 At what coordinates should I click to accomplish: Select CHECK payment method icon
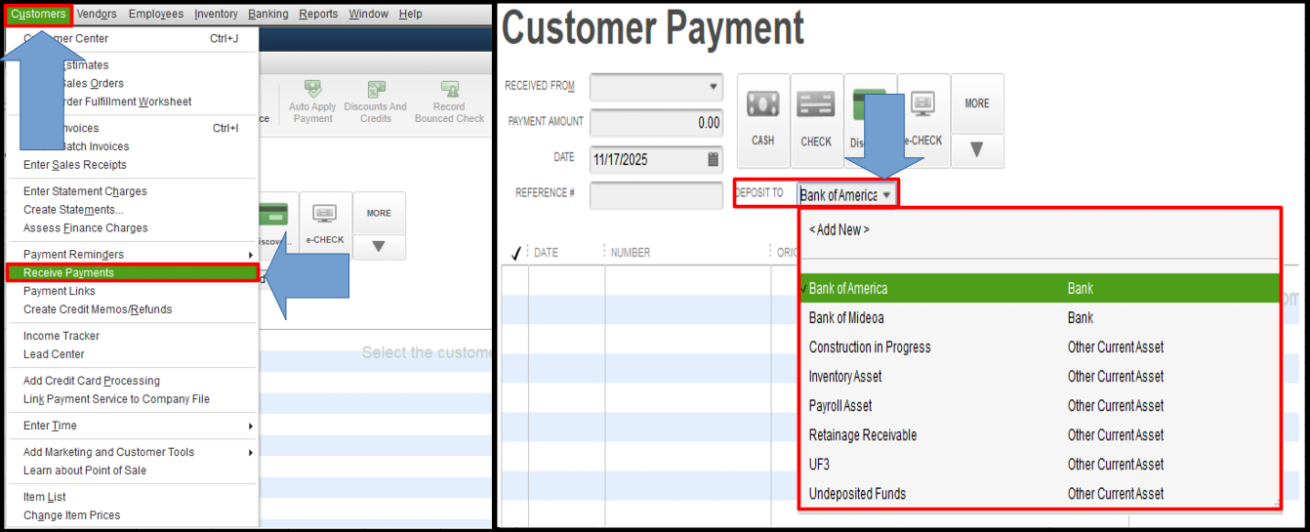point(816,120)
